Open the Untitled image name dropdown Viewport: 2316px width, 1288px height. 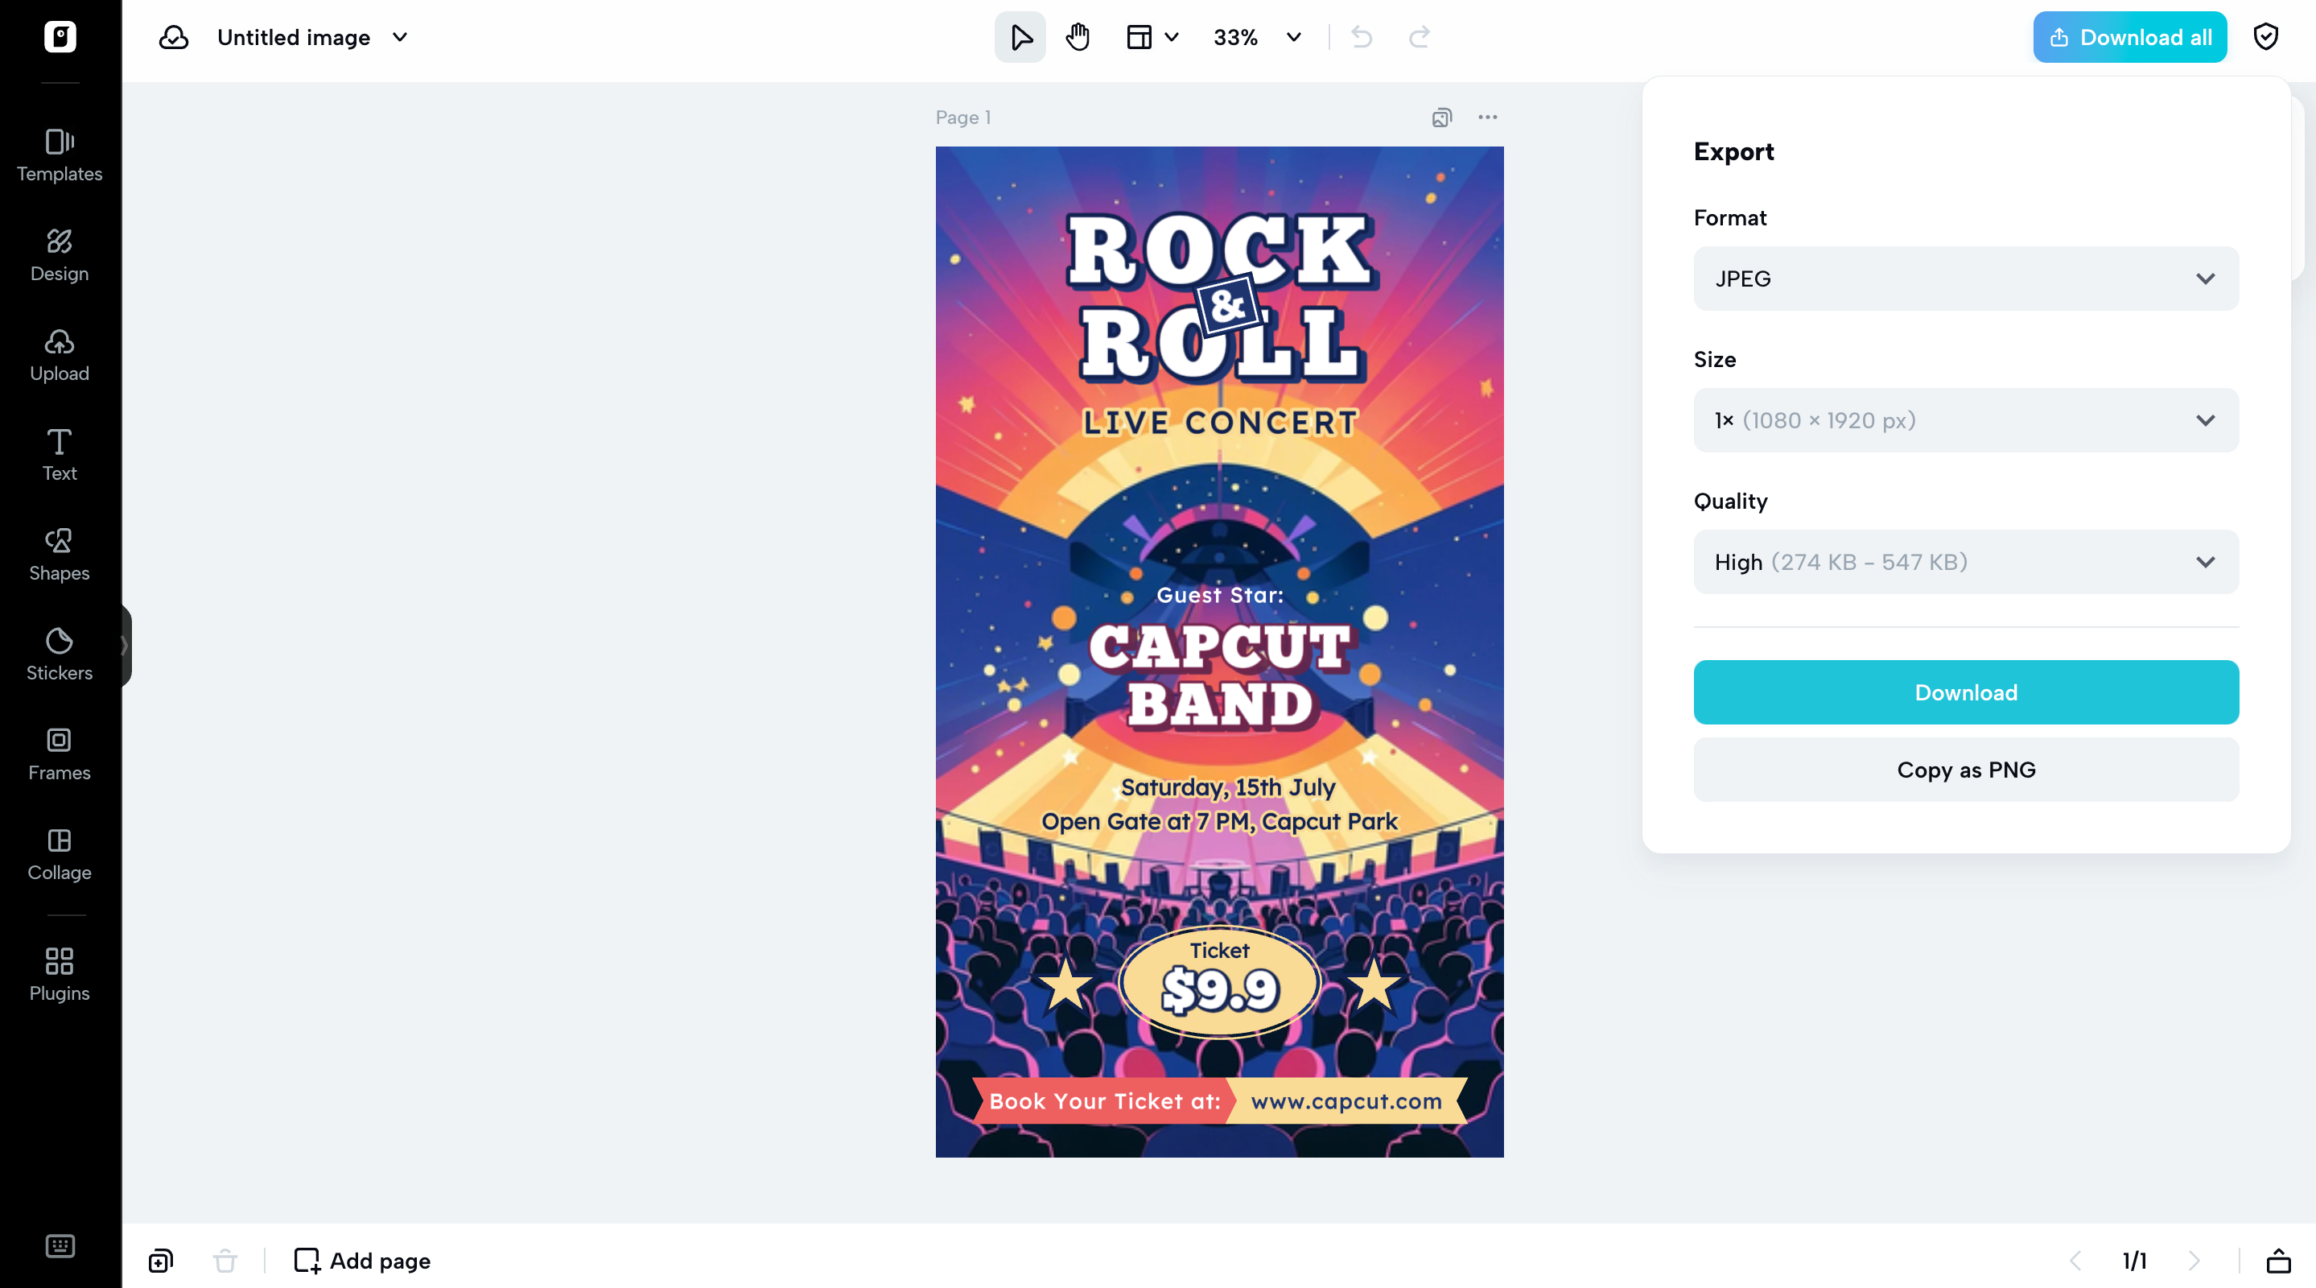click(400, 37)
